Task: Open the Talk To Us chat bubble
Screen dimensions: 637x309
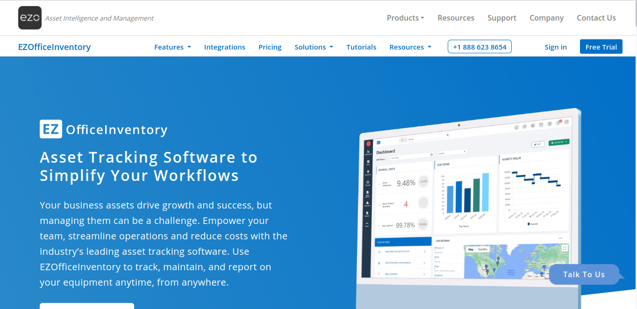Action: (x=584, y=274)
